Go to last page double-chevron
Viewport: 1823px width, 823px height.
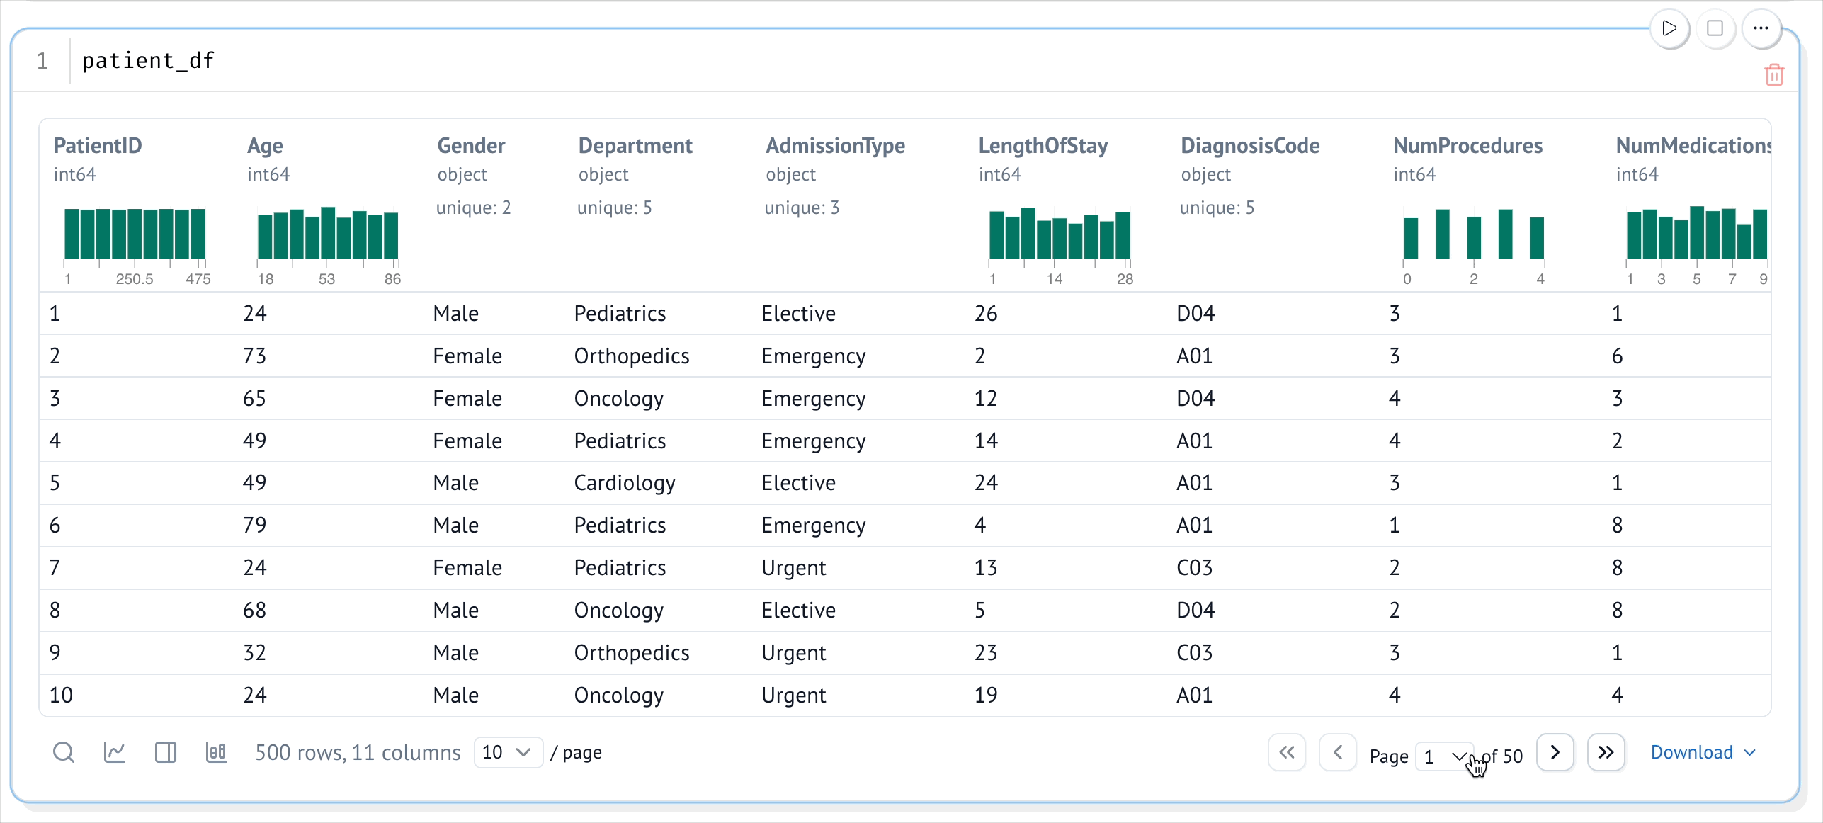pyautogui.click(x=1606, y=752)
